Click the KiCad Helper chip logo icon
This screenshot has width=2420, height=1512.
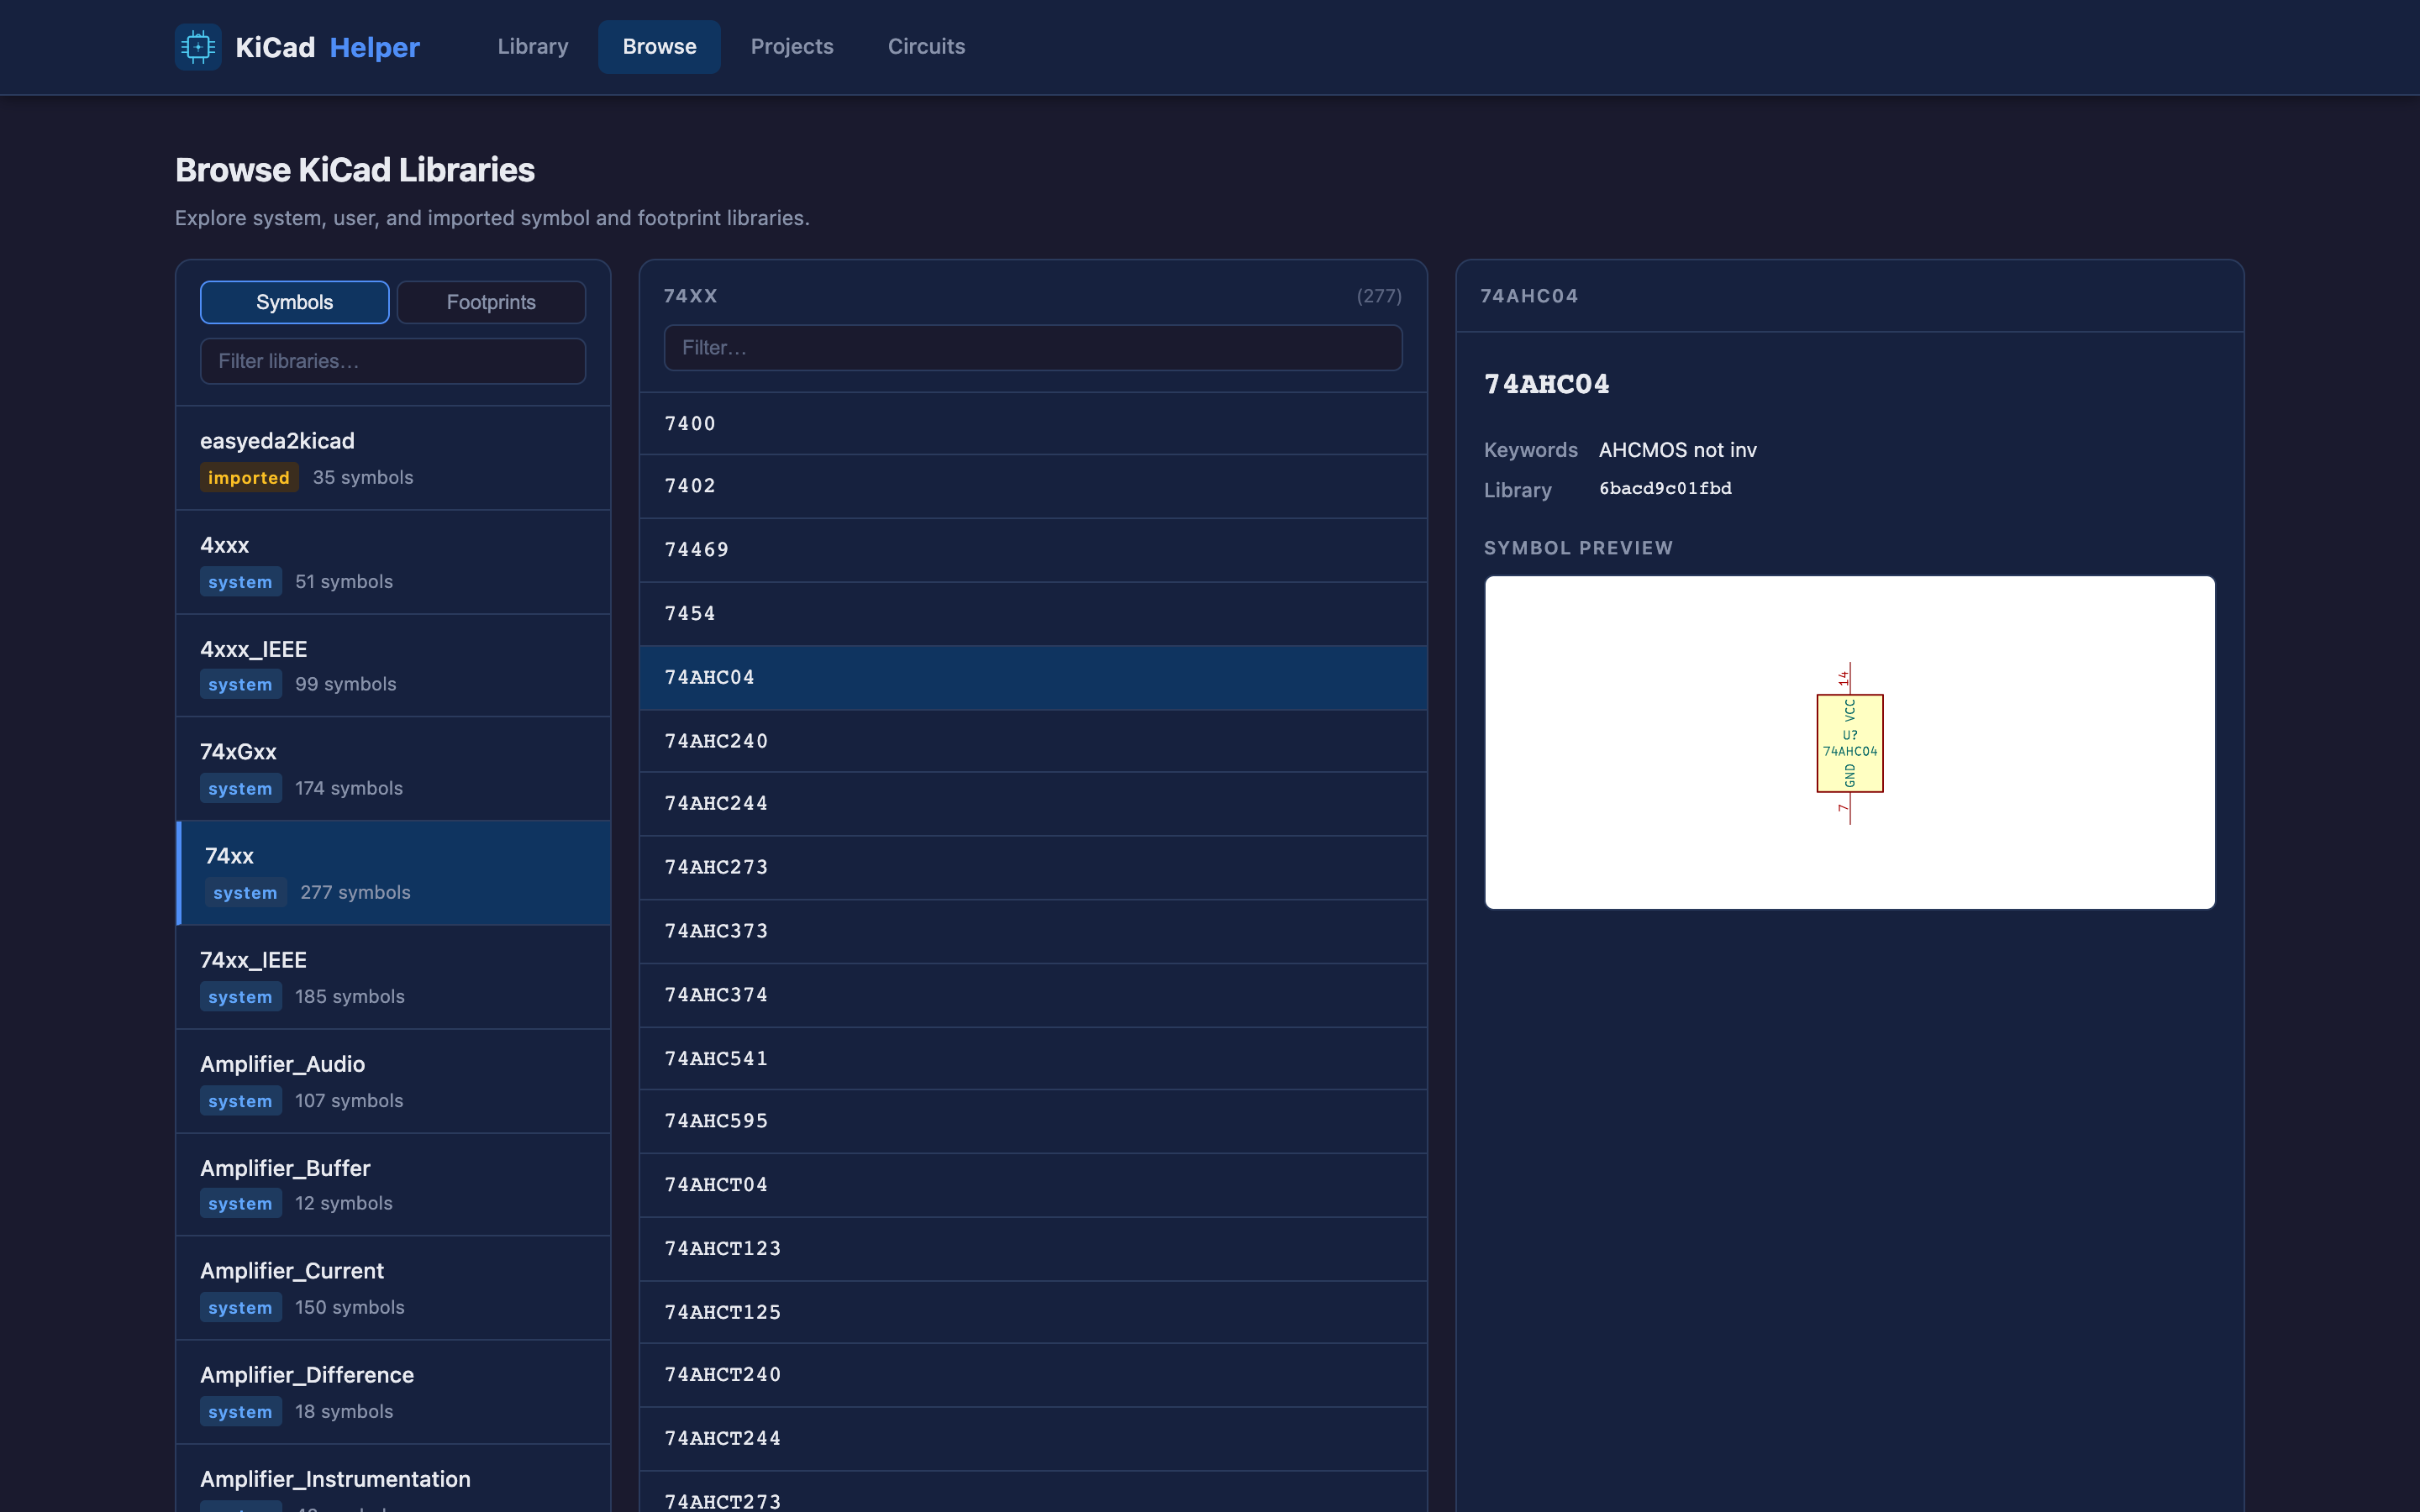click(198, 47)
